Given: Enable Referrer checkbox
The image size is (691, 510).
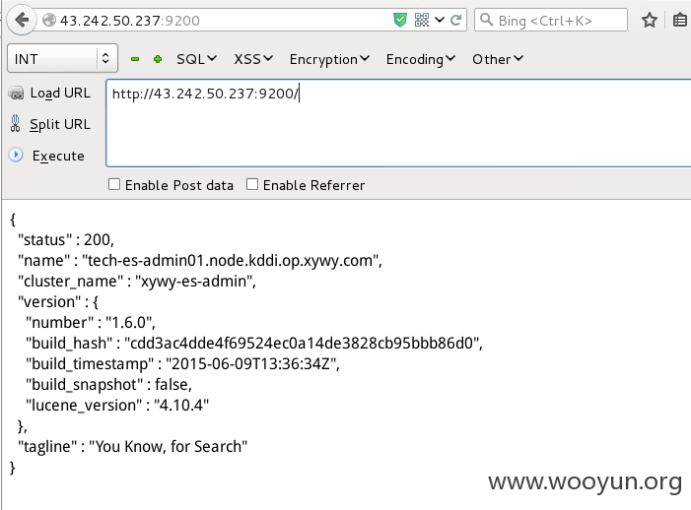Looking at the screenshot, I should [x=252, y=184].
